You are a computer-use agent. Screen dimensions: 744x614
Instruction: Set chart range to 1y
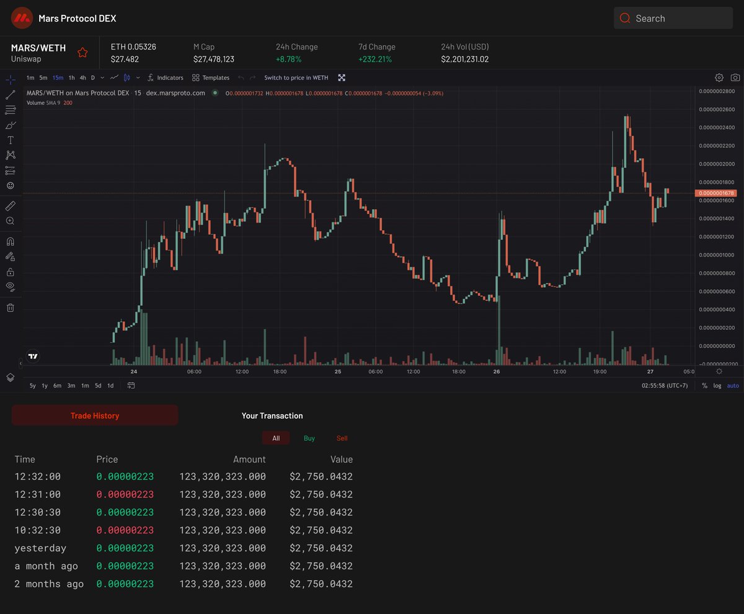45,385
